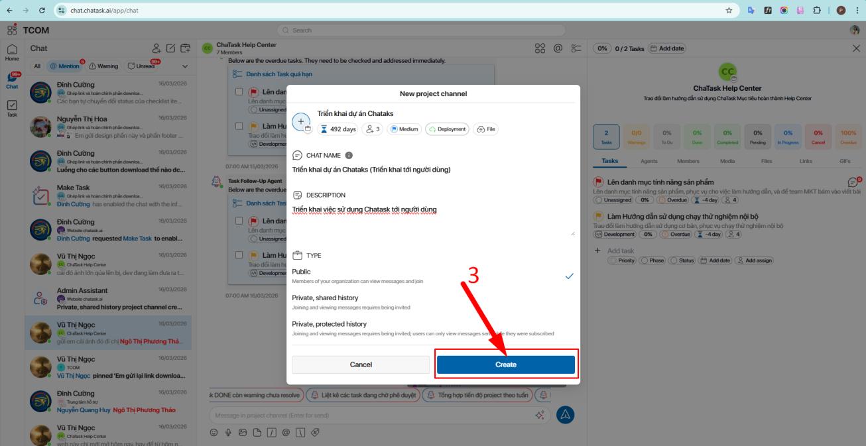Click the comment icon on first task

pos(853,182)
